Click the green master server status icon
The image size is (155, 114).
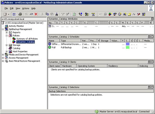pos(97,112)
